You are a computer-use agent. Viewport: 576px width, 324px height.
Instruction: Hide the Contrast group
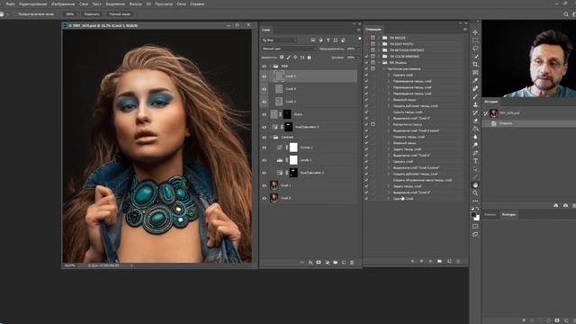tap(264, 138)
